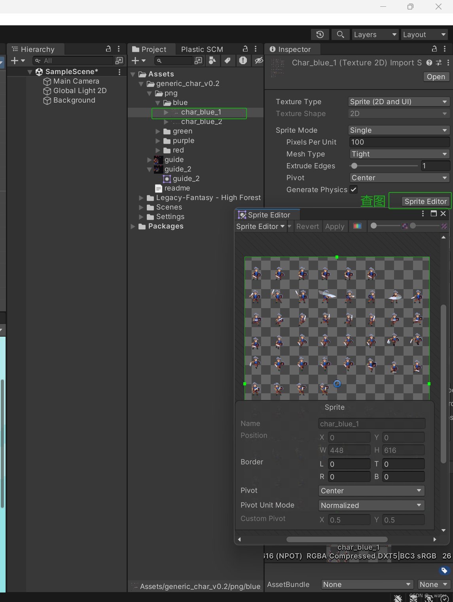This screenshot has height=602, width=453.
Task: Select Main Camera in Hierarchy
Action: [76, 81]
